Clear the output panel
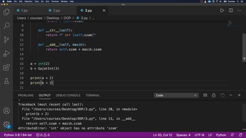Screen dimensions: 246x138 click(x=205, y=95)
